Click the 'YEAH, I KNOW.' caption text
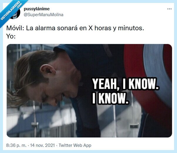Screen dimensions: 177x153 tap(125, 84)
